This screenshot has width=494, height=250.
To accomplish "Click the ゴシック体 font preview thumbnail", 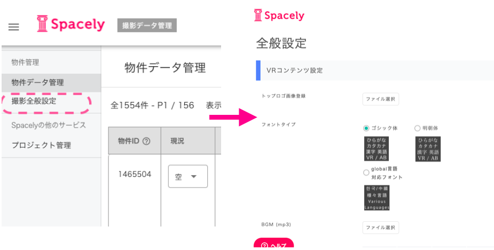I will point(377,149).
